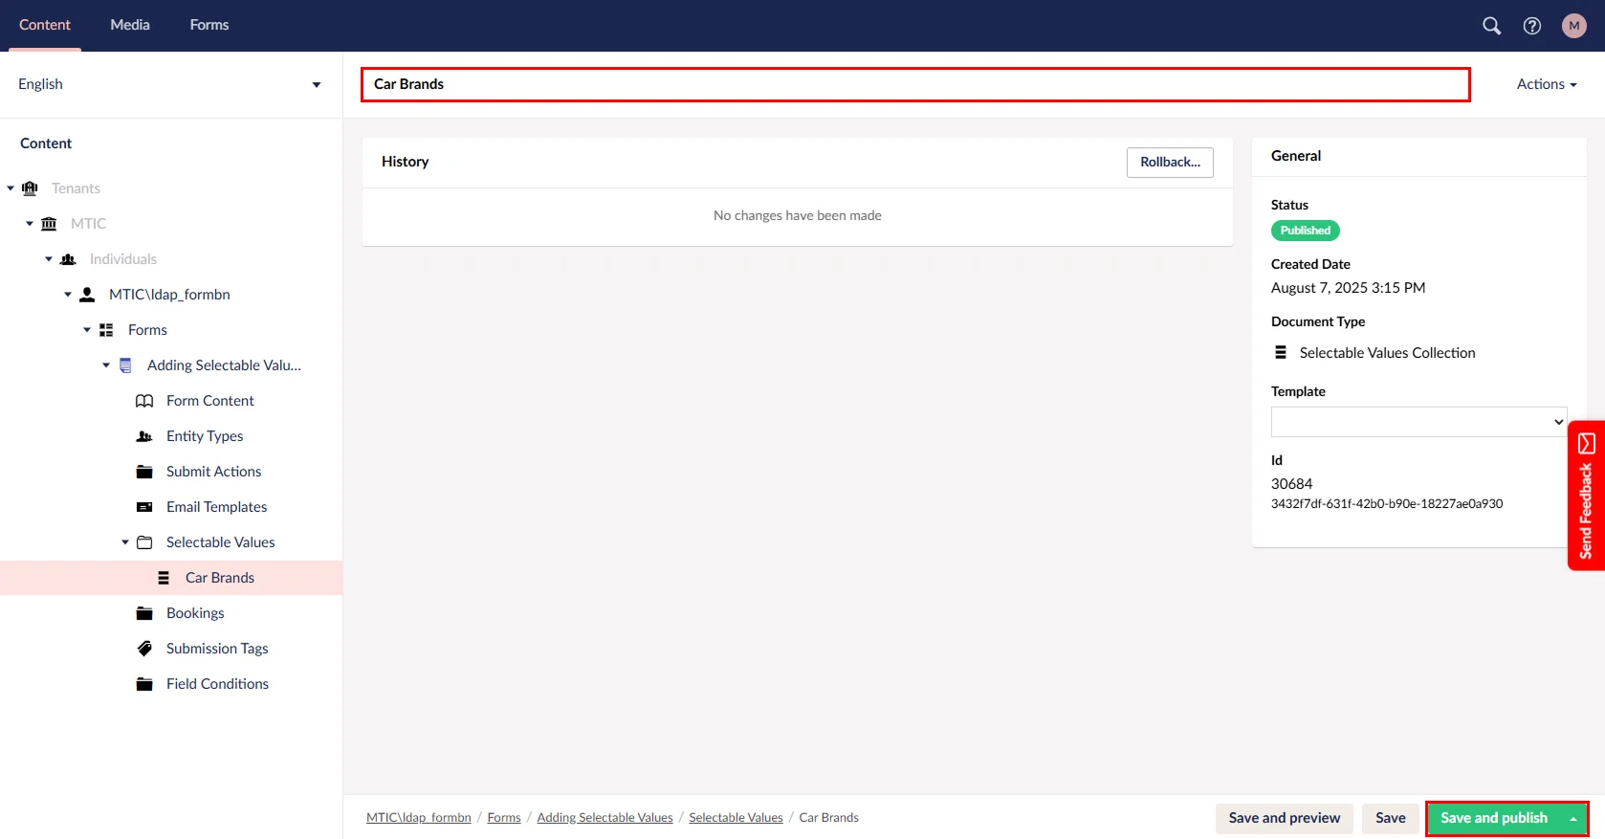This screenshot has height=839, width=1605.
Task: Click the Email Templates envelope icon
Action: pos(144,507)
